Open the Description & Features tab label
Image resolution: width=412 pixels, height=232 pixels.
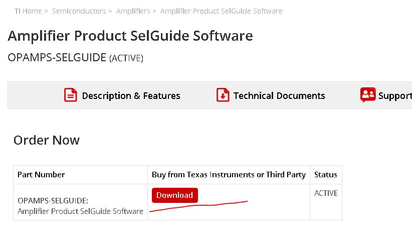tap(131, 95)
